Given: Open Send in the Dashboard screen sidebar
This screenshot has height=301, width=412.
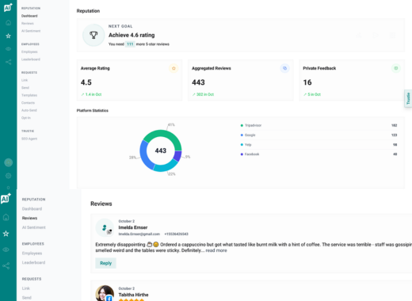Looking at the screenshot, I should (25, 88).
